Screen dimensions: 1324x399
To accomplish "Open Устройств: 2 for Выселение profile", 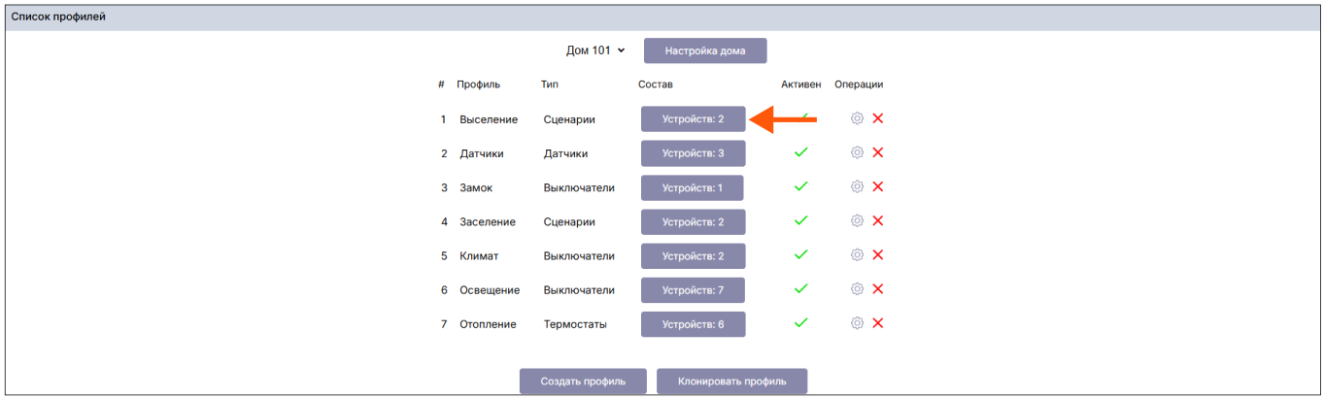I will click(693, 118).
